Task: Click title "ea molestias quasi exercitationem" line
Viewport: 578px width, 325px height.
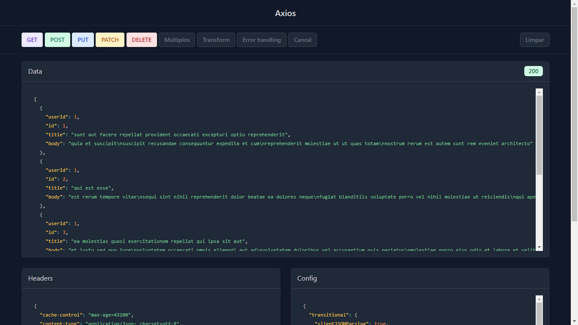Action: [146, 241]
